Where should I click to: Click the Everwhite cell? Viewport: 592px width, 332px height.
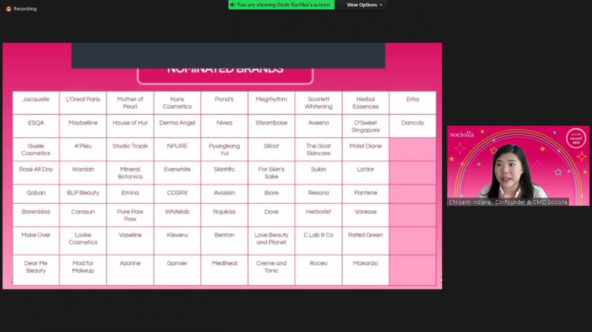[178, 173]
